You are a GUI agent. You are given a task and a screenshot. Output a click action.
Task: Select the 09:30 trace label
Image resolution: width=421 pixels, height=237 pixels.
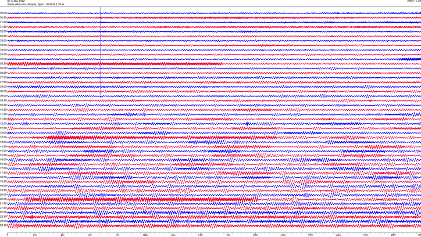[x=3, y=101]
